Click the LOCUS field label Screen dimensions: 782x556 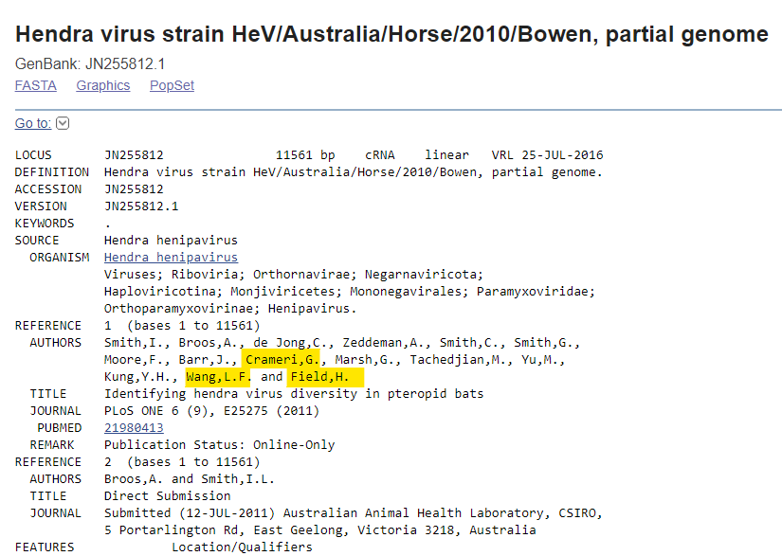(x=33, y=155)
